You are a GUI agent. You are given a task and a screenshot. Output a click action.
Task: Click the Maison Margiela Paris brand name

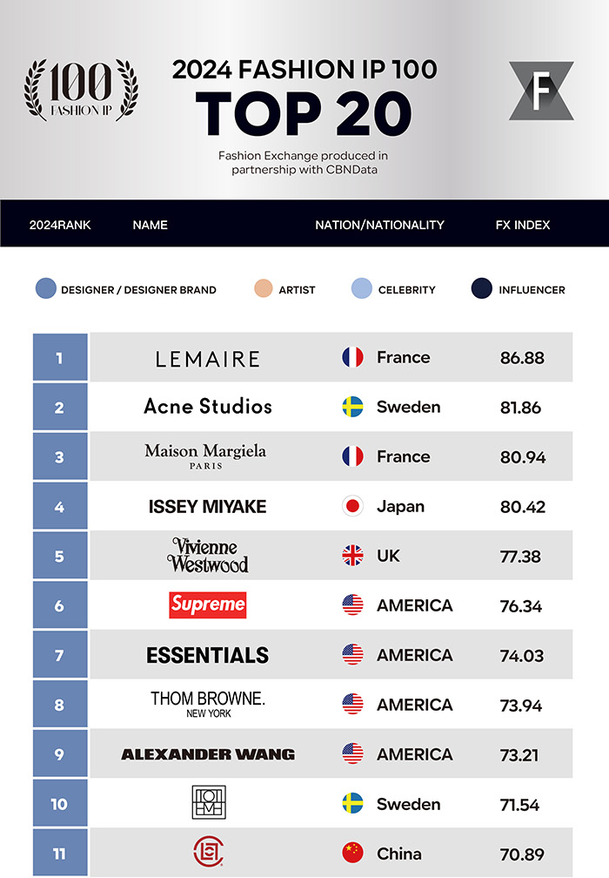(x=205, y=456)
